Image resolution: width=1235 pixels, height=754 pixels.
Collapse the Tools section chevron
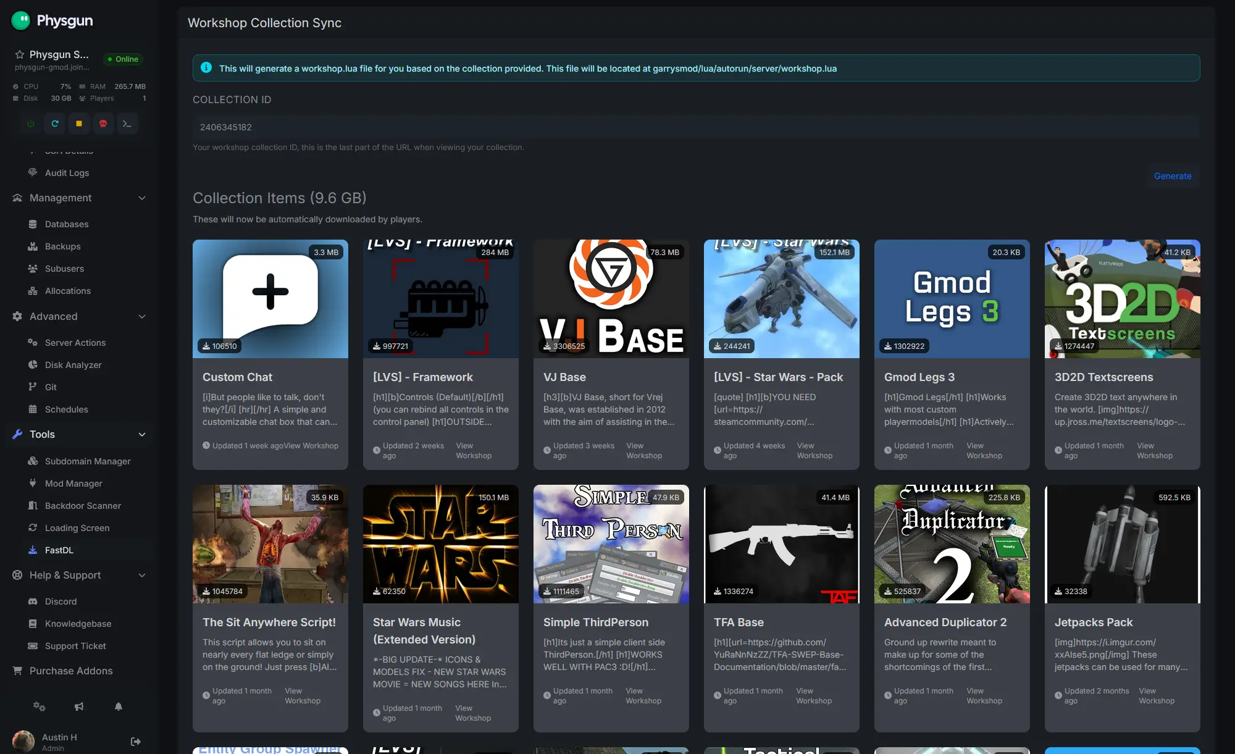142,434
